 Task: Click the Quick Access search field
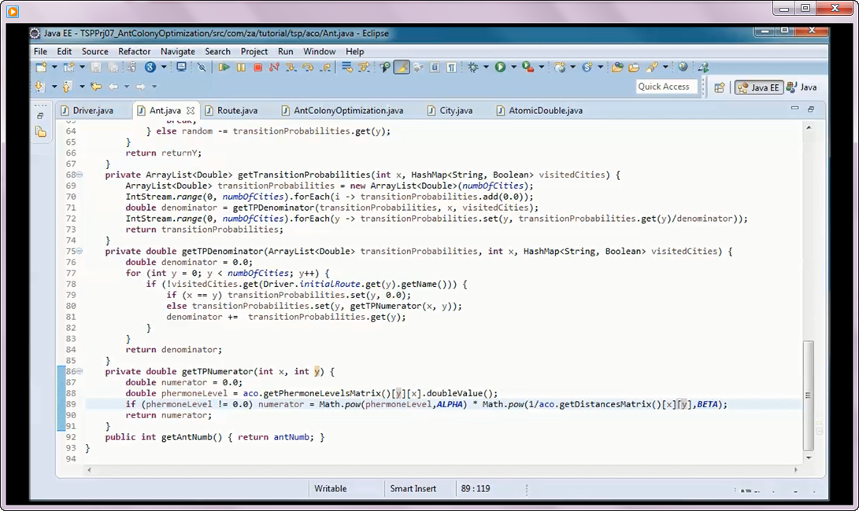pyautogui.click(x=666, y=86)
